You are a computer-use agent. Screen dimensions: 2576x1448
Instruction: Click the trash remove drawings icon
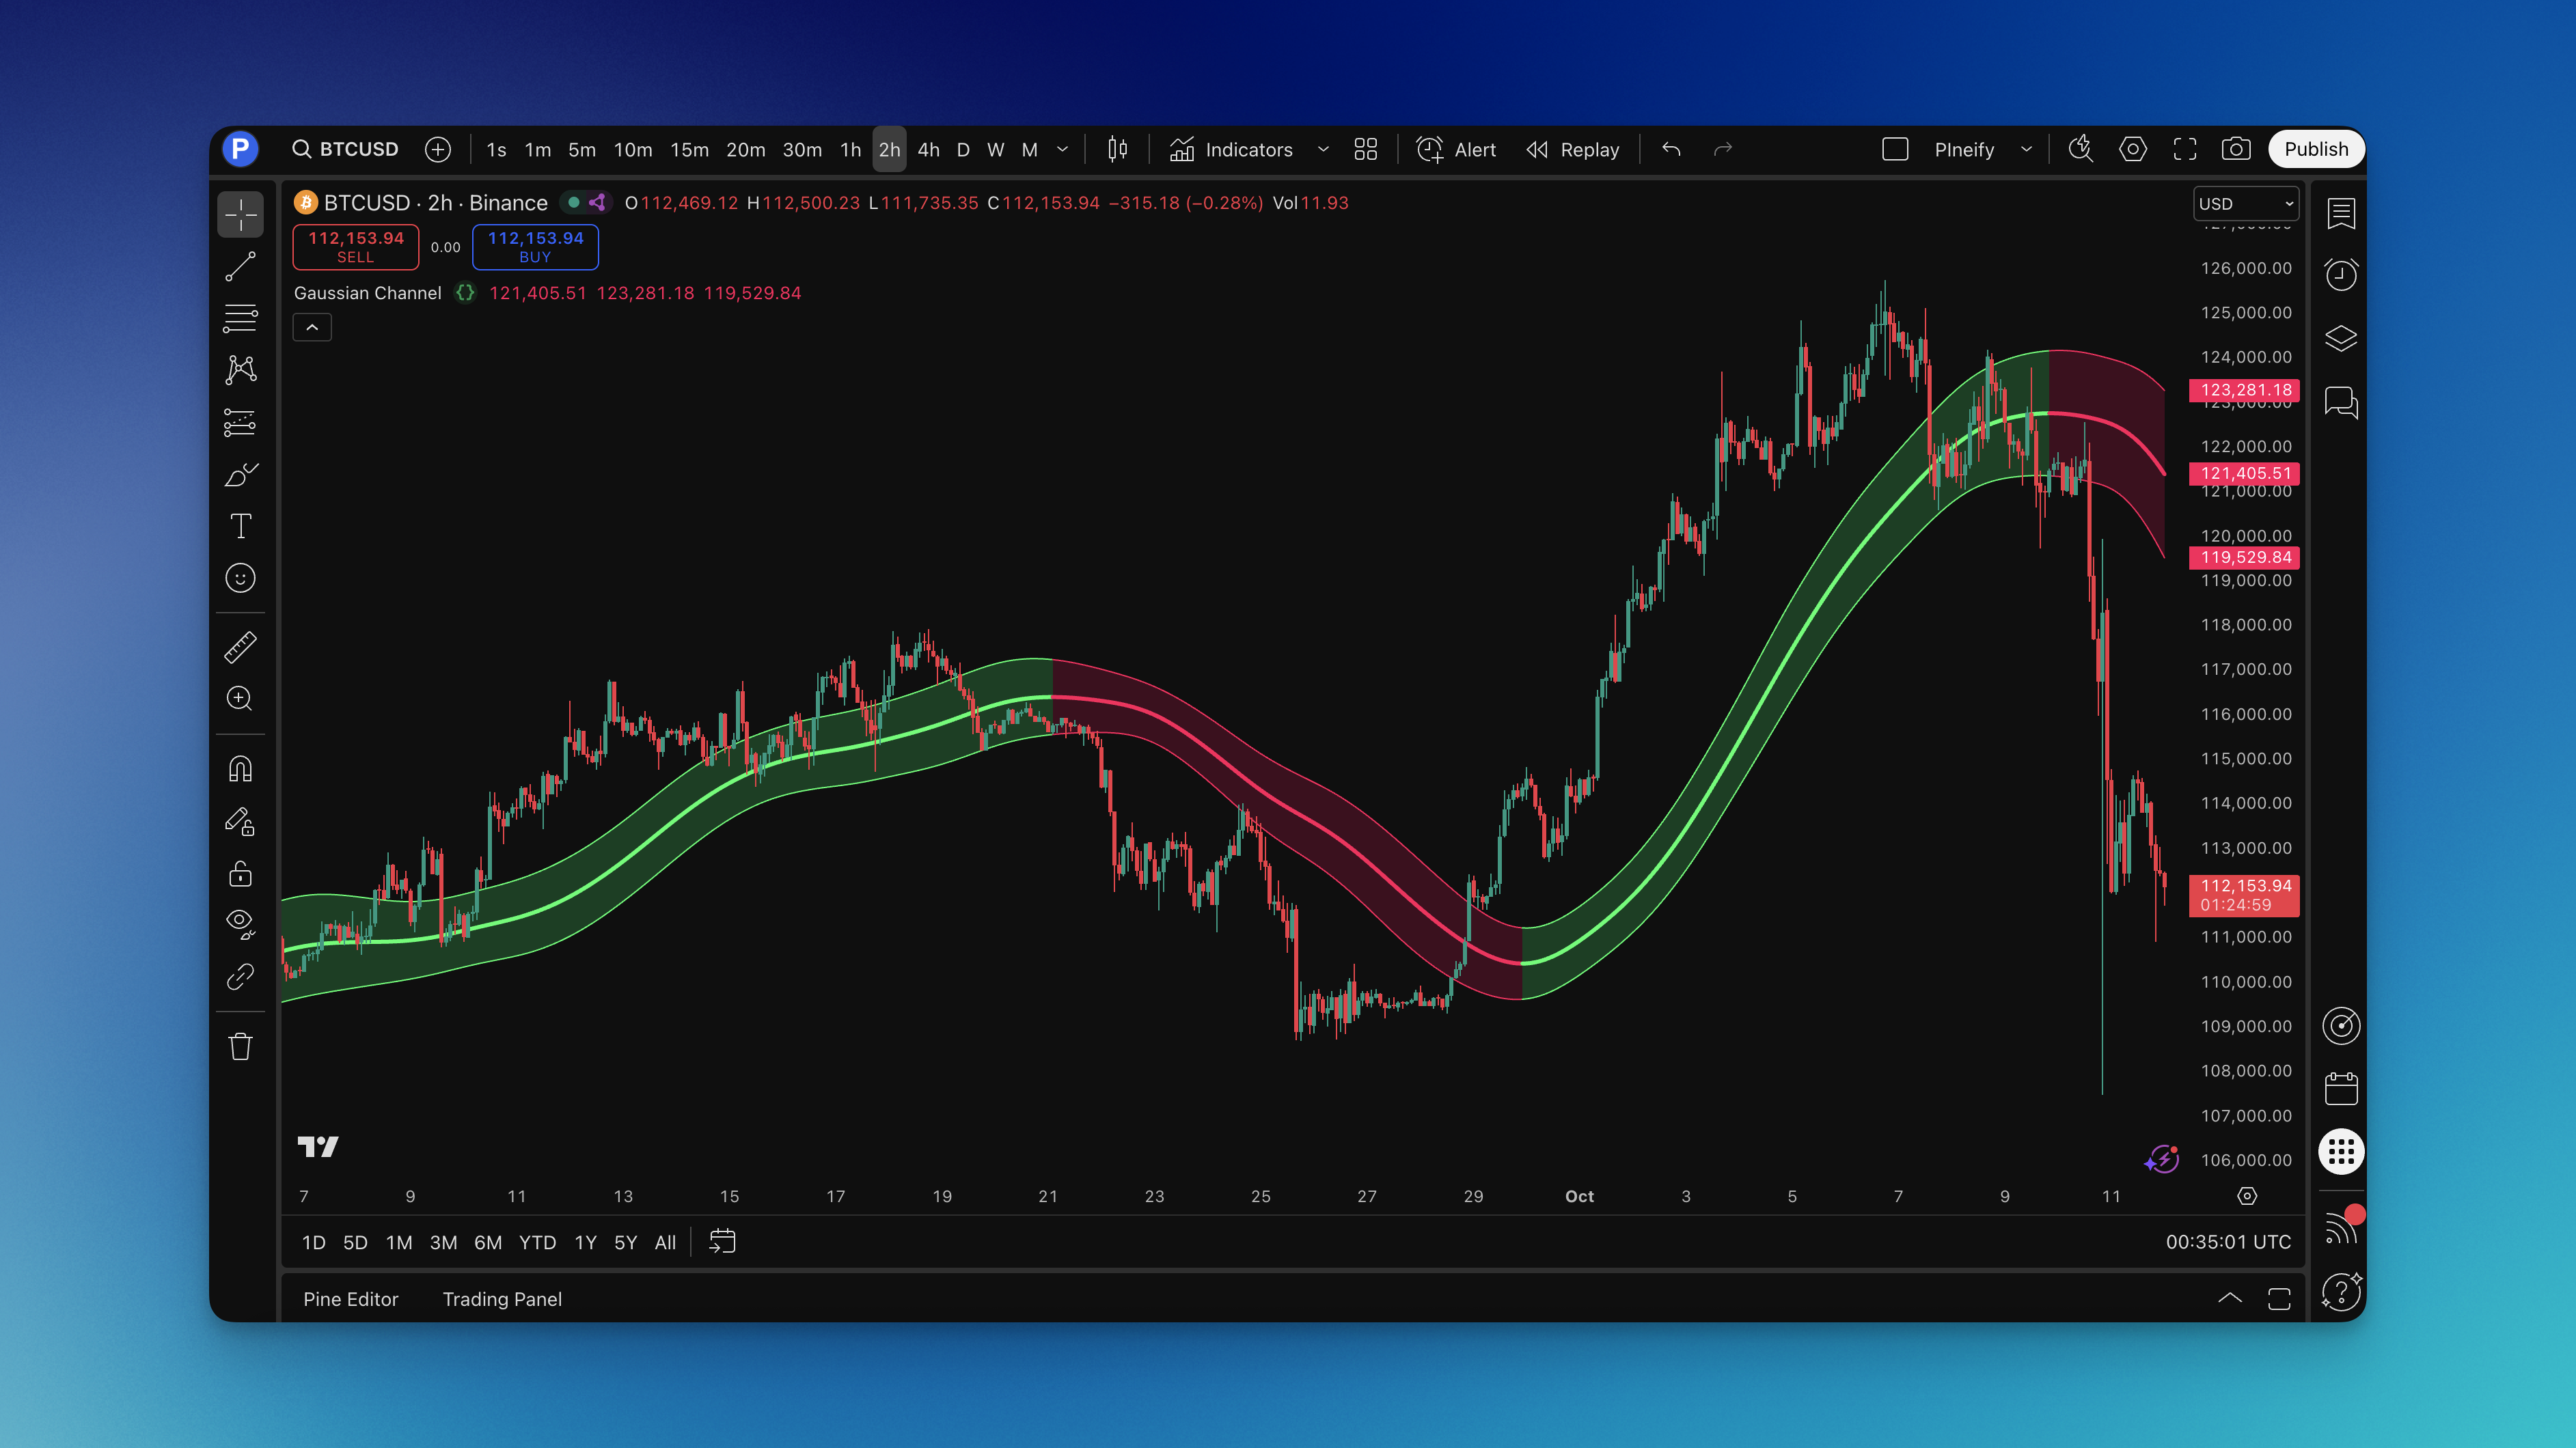tap(240, 1046)
